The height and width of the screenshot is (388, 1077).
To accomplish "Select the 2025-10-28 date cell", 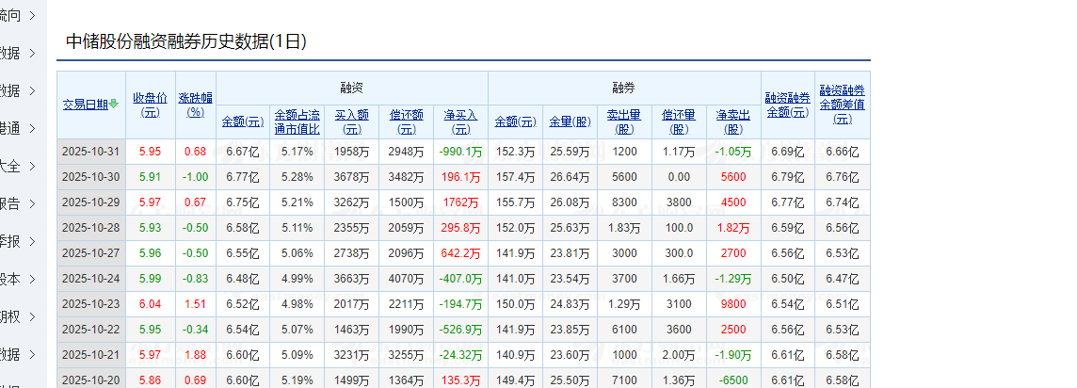I will 90,228.
